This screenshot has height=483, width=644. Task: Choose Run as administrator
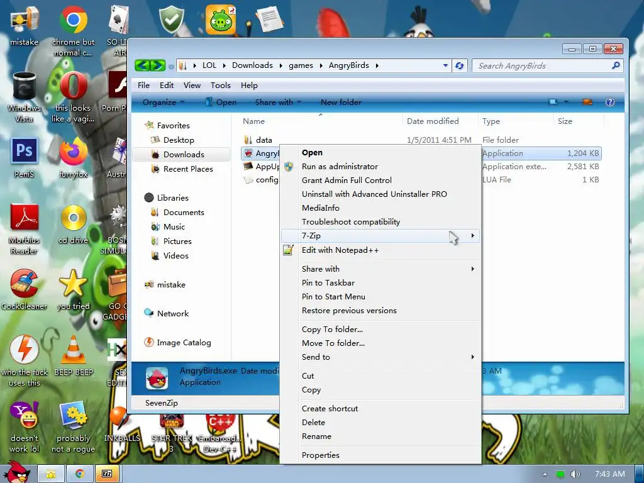click(x=340, y=166)
